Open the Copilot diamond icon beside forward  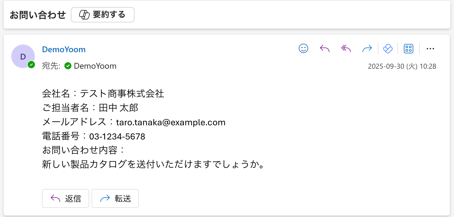click(x=388, y=49)
